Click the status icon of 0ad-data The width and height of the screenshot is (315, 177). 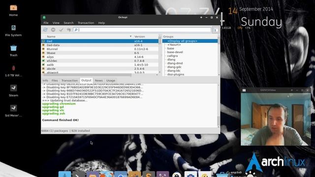[x=43, y=45]
